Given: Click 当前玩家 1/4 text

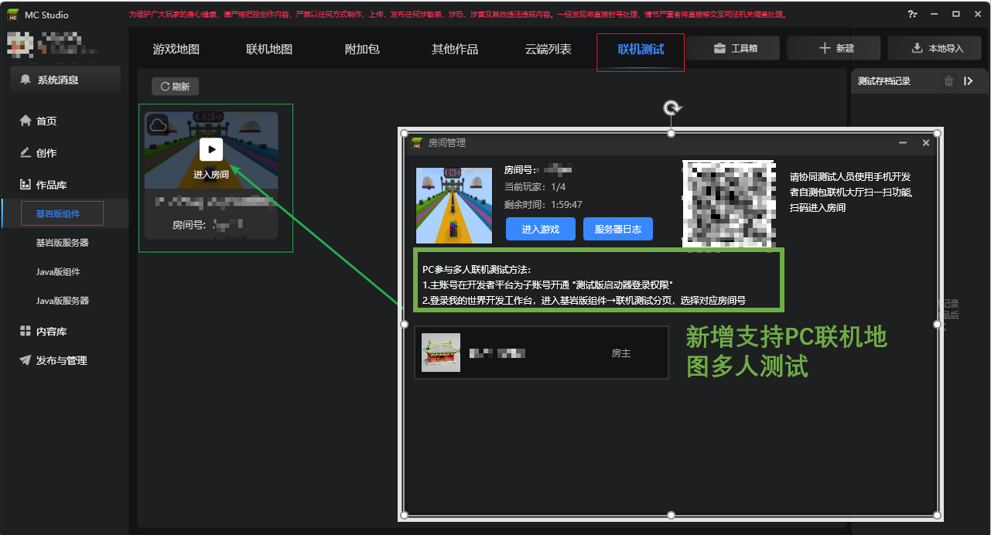Looking at the screenshot, I should [535, 187].
